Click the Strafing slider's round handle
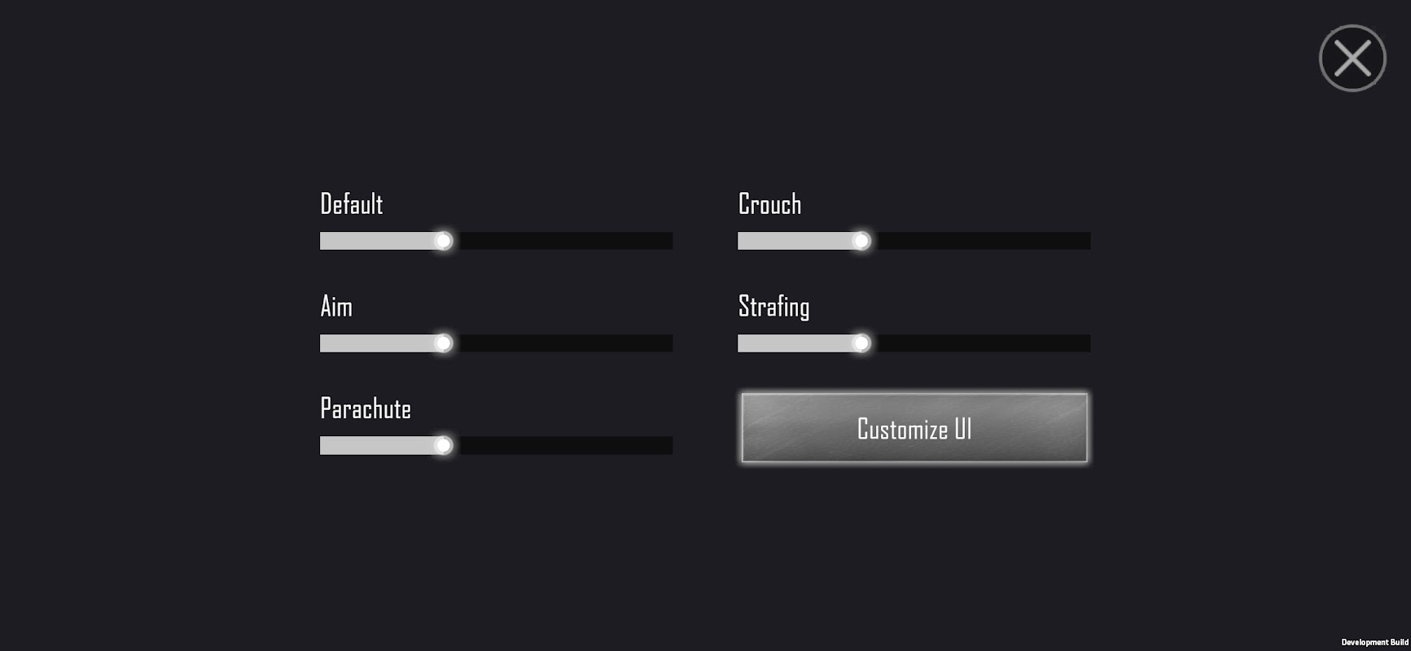 861,343
